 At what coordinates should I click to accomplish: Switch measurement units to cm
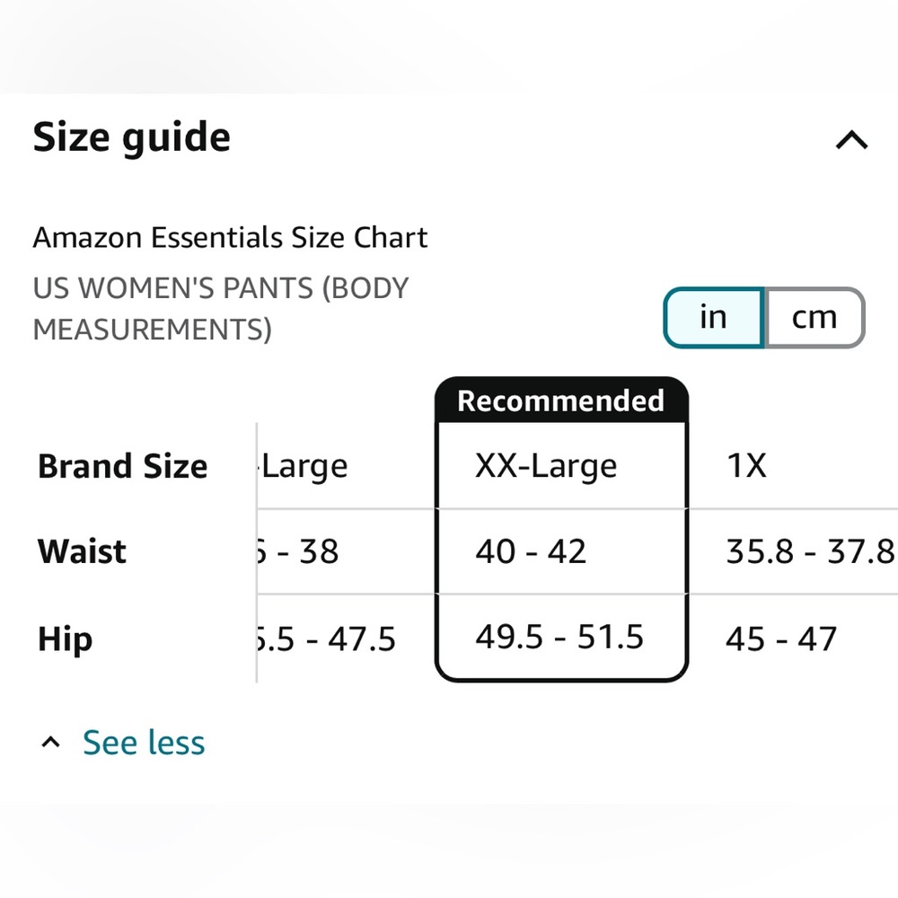[814, 318]
